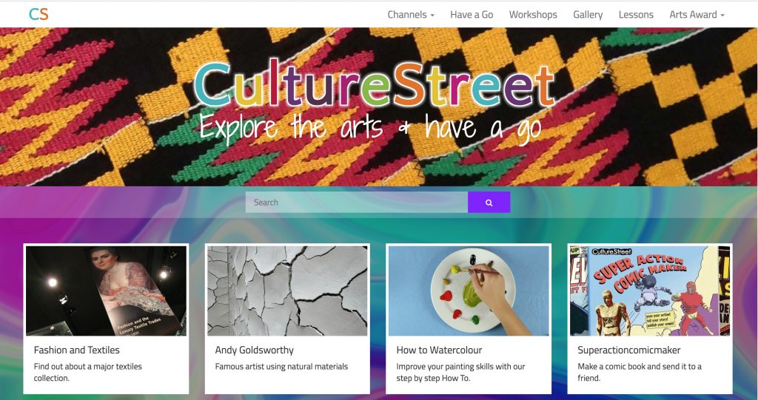Open the Super Action Comic Maker image
This screenshot has height=400, width=758.
click(x=650, y=291)
